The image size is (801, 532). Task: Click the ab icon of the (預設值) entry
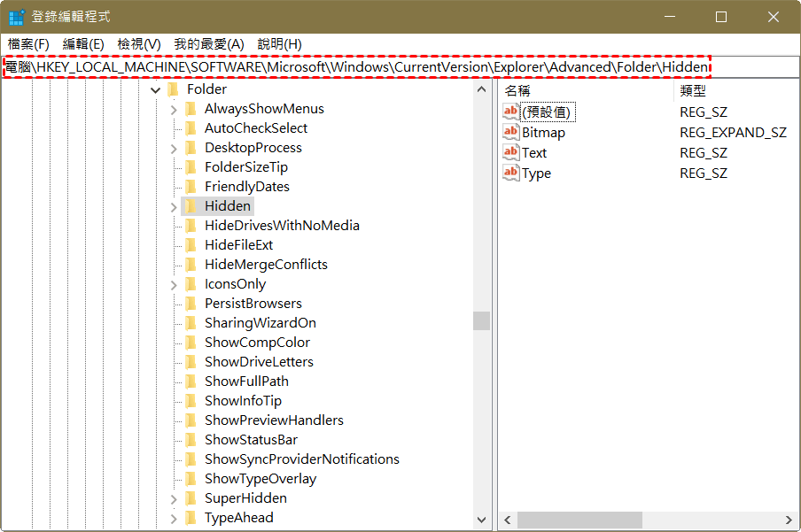click(511, 112)
